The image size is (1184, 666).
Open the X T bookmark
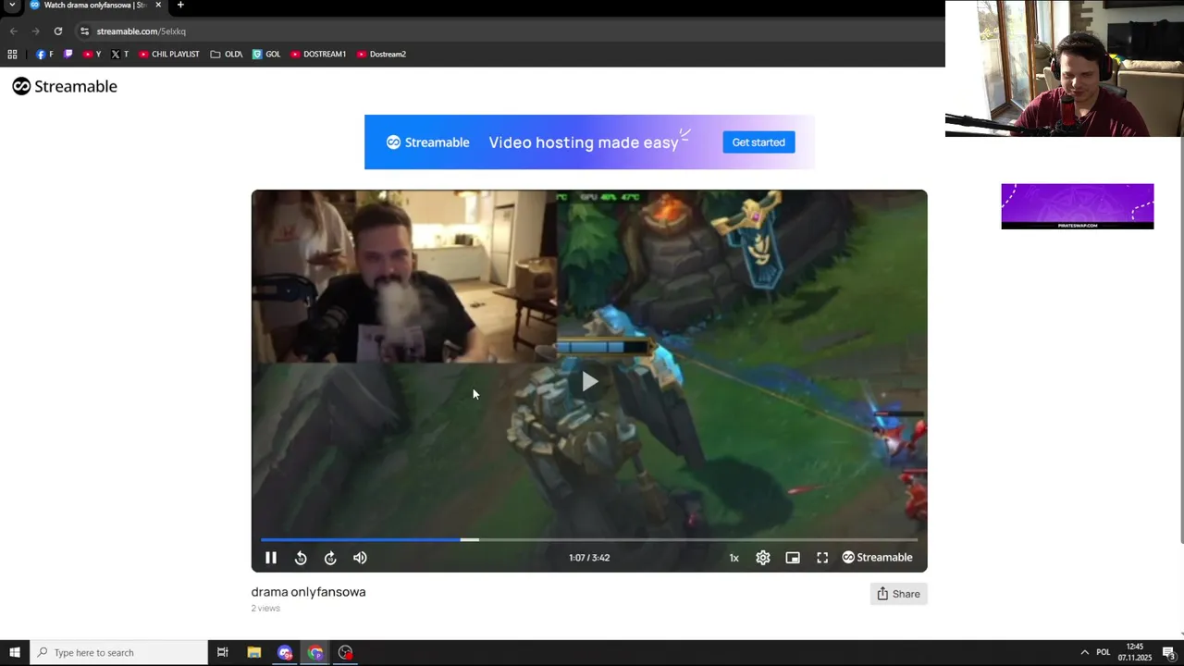(119, 55)
